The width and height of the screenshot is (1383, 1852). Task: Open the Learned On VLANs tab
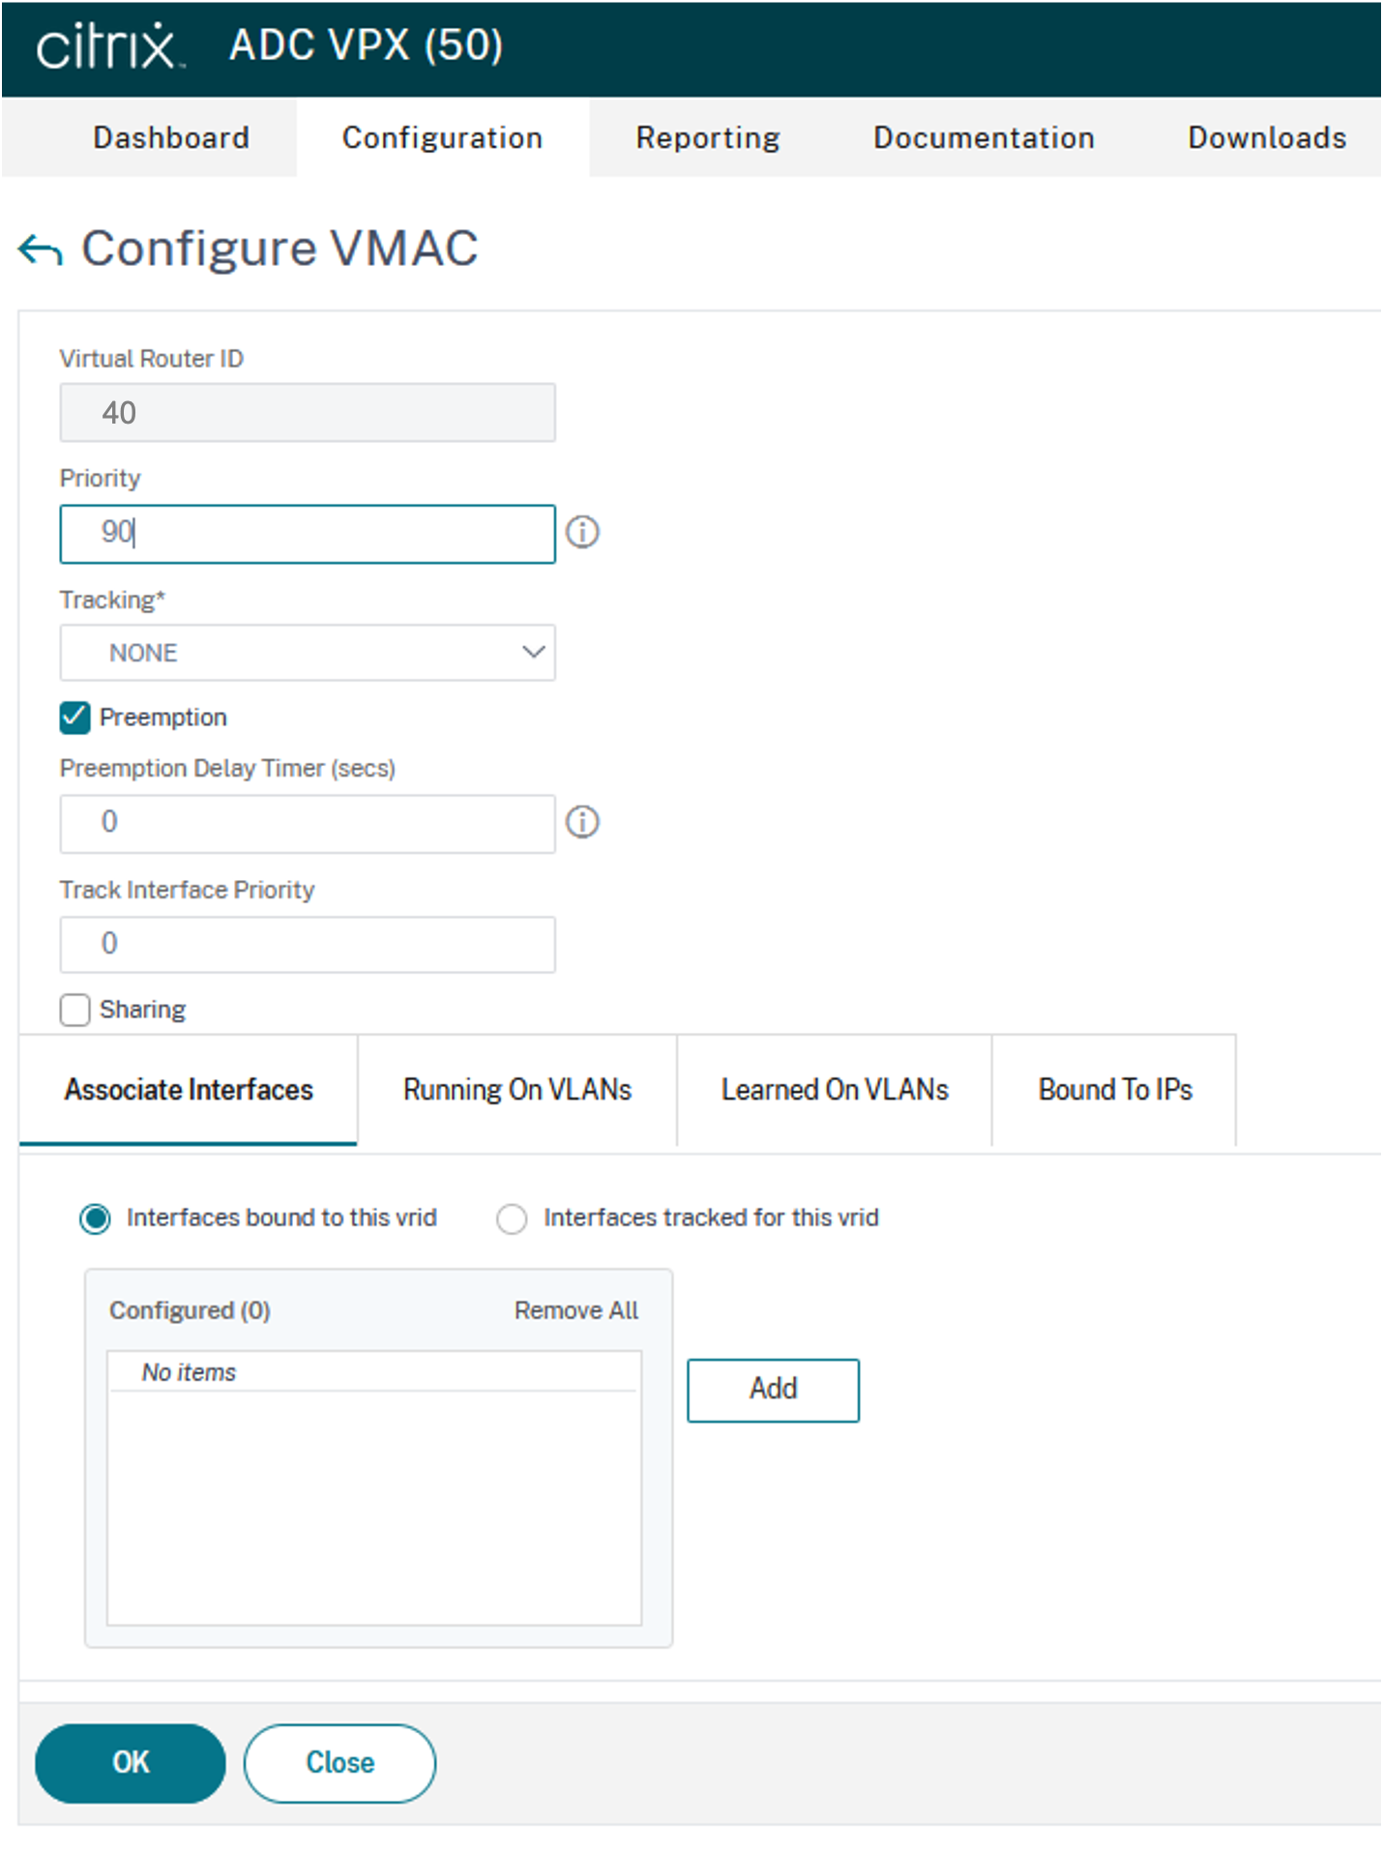tap(835, 1090)
